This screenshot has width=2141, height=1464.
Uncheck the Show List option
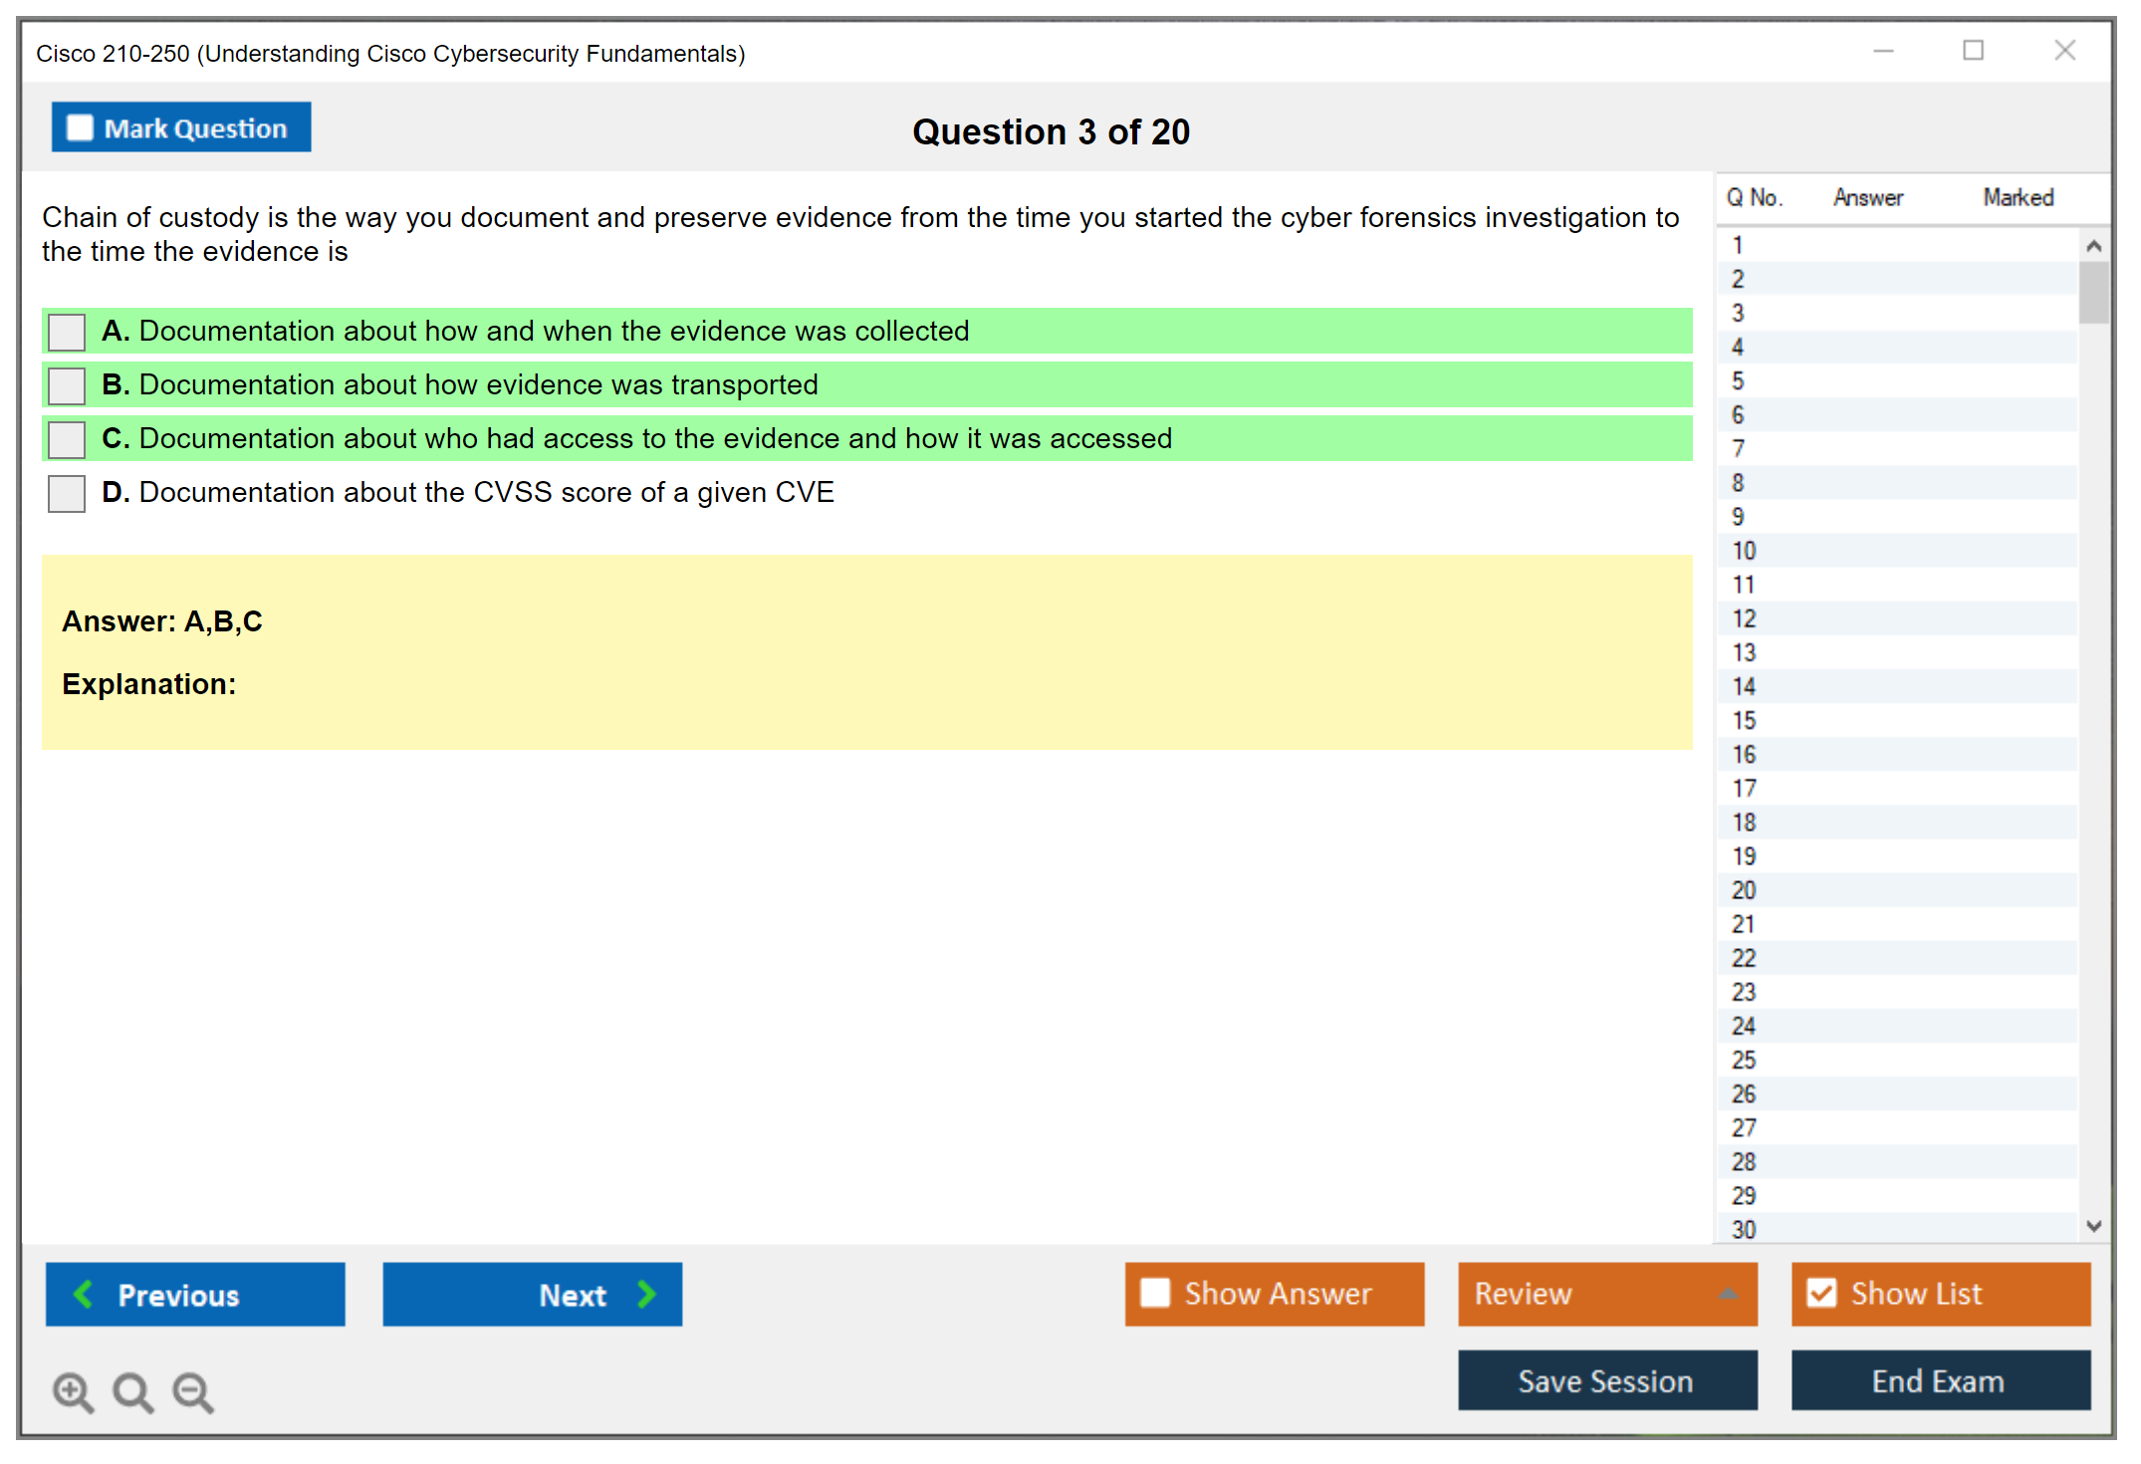click(1821, 1293)
